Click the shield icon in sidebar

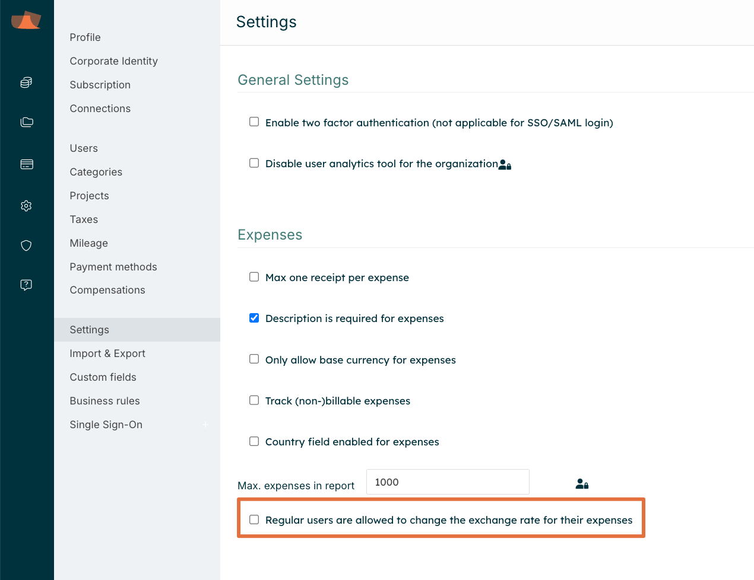[x=26, y=246]
